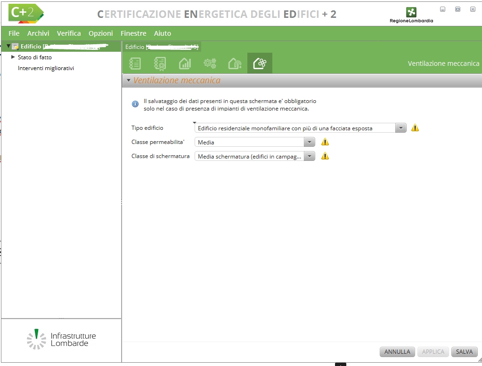Open the Classe permeabilita' dropdown

click(x=309, y=142)
